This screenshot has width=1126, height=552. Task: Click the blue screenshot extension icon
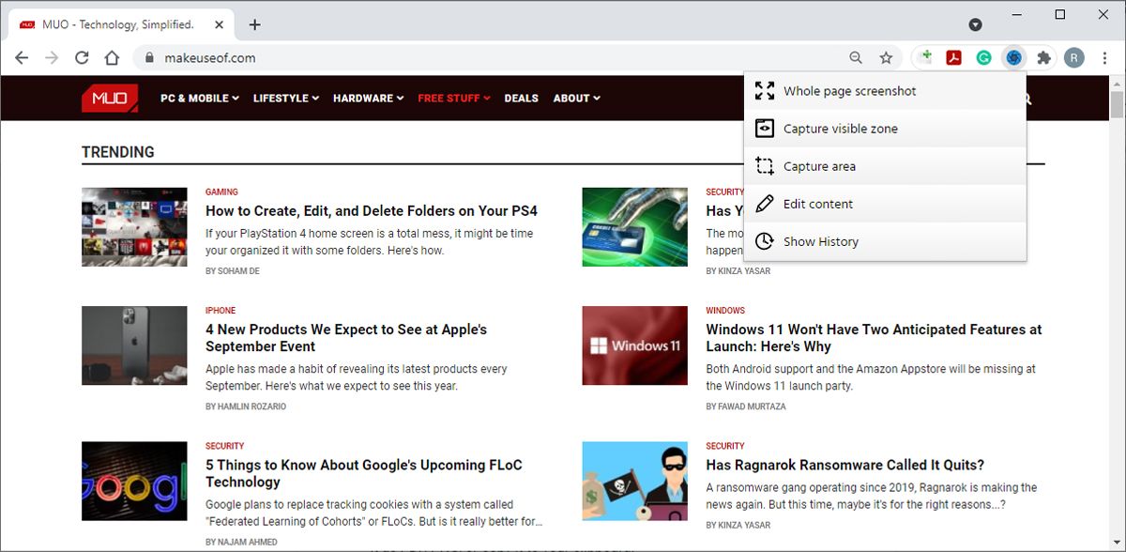coord(1013,58)
